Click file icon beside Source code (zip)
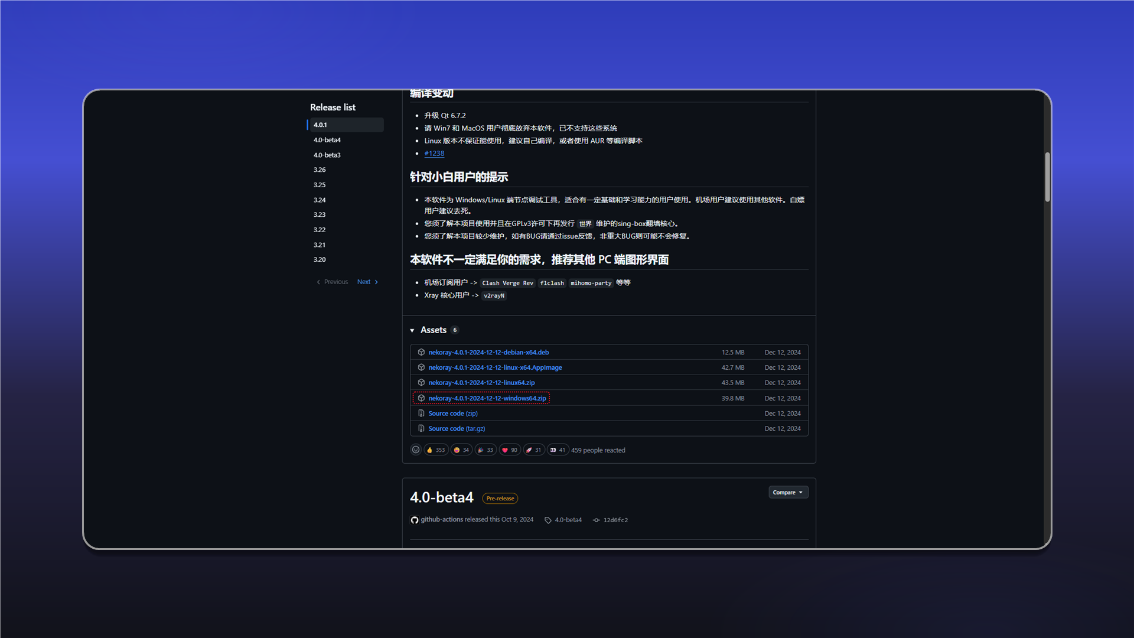The image size is (1134, 638). 421,414
